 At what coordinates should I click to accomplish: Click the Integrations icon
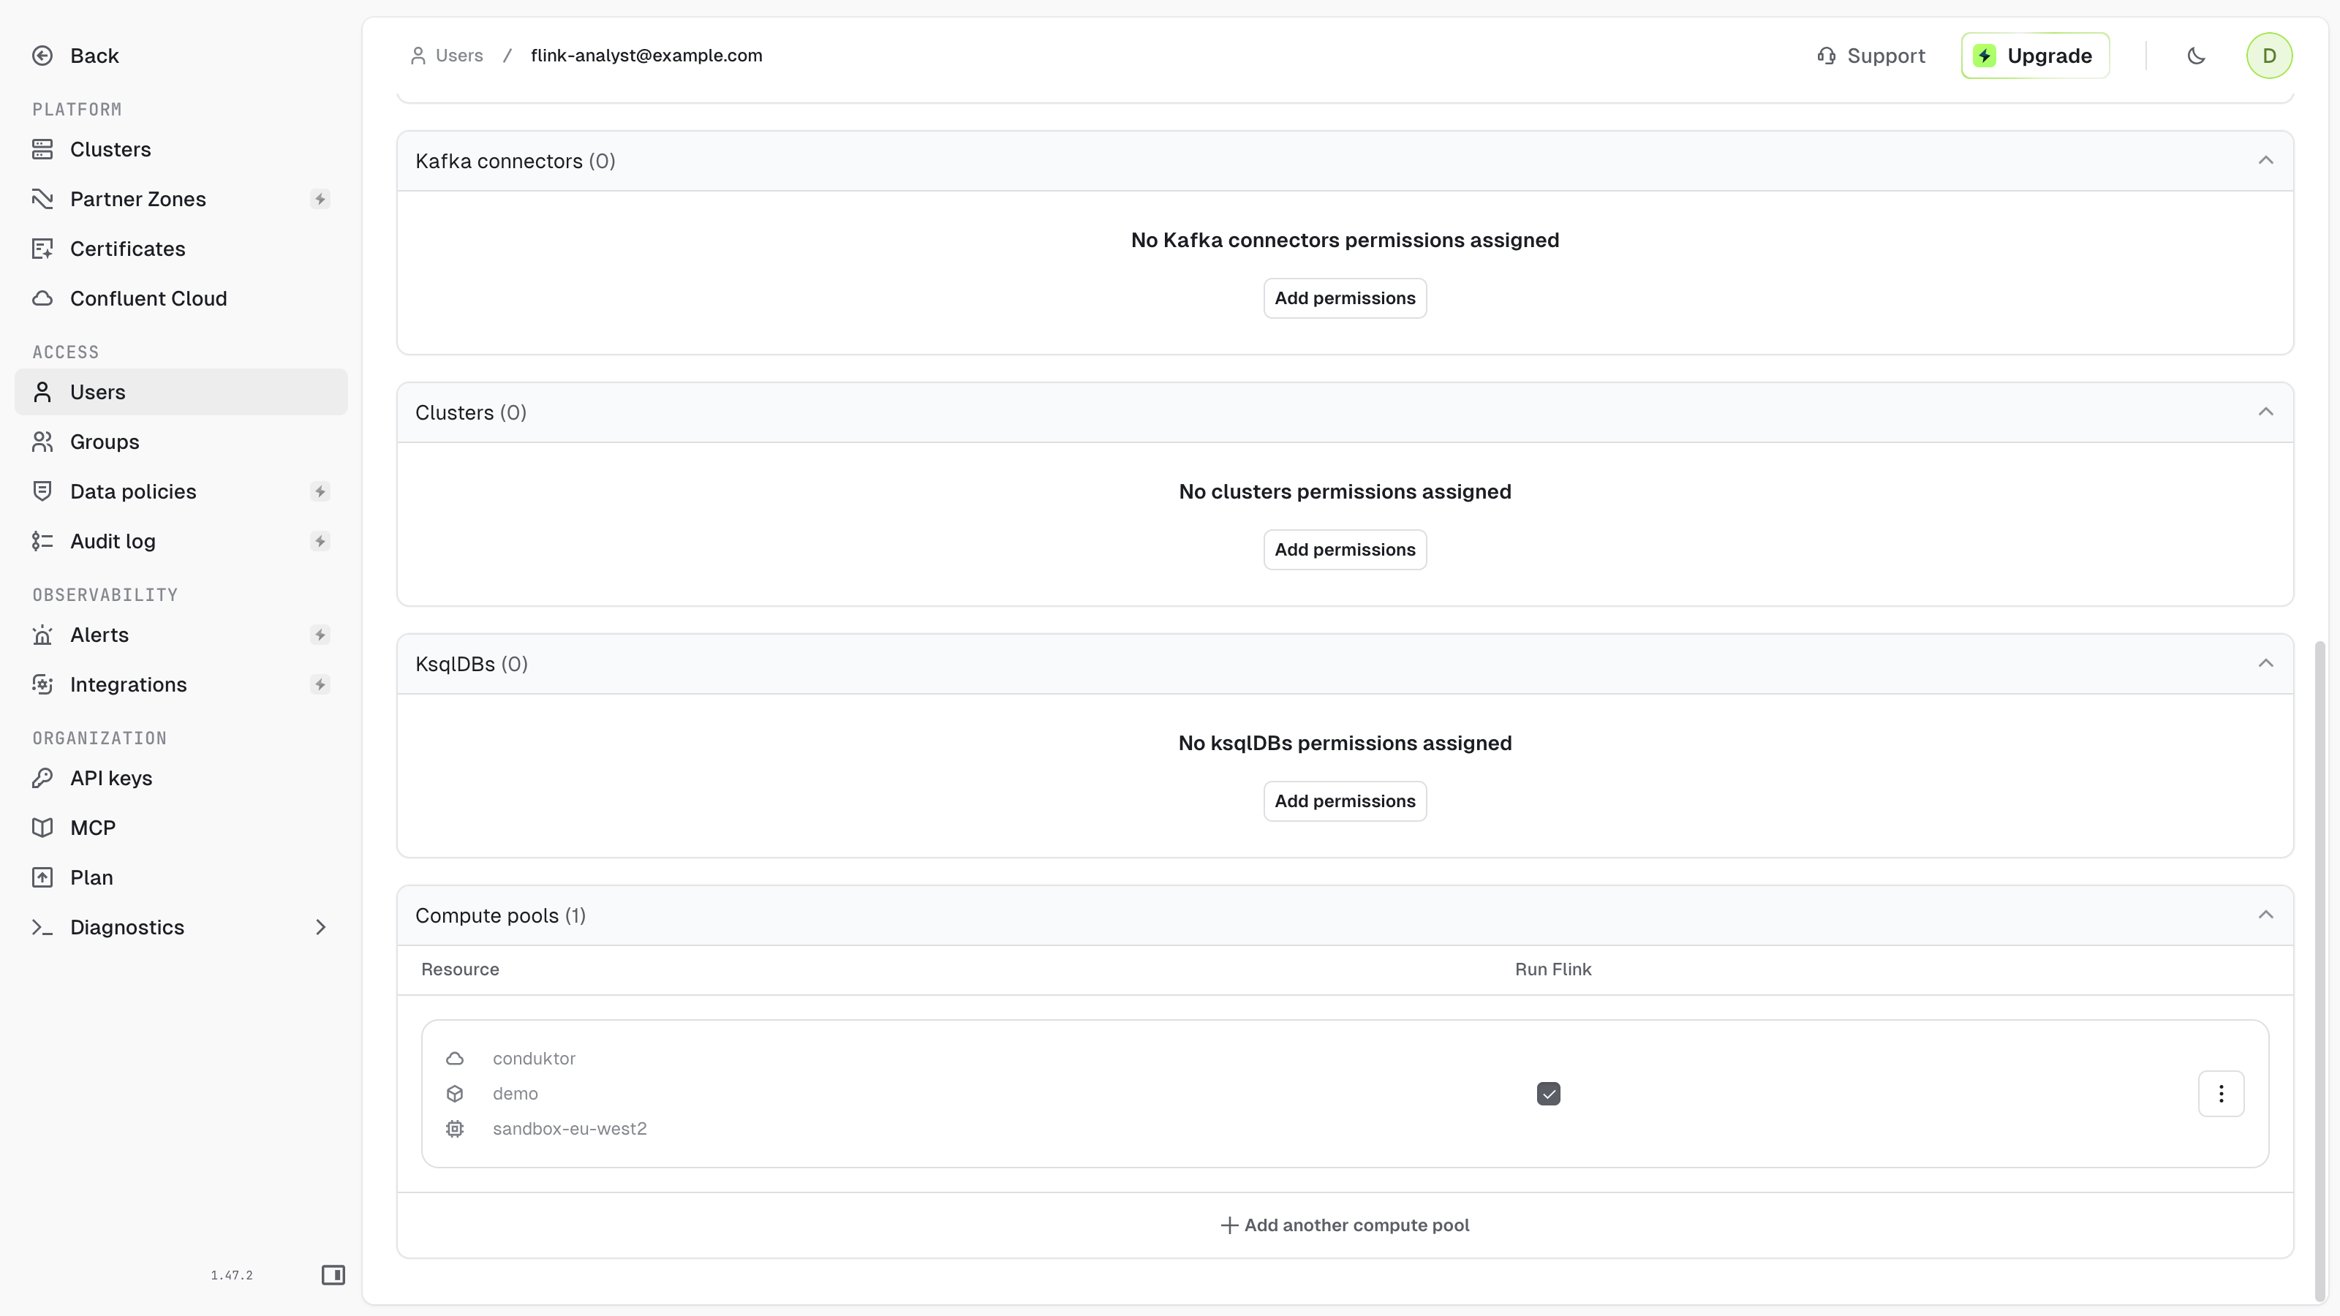pos(42,685)
